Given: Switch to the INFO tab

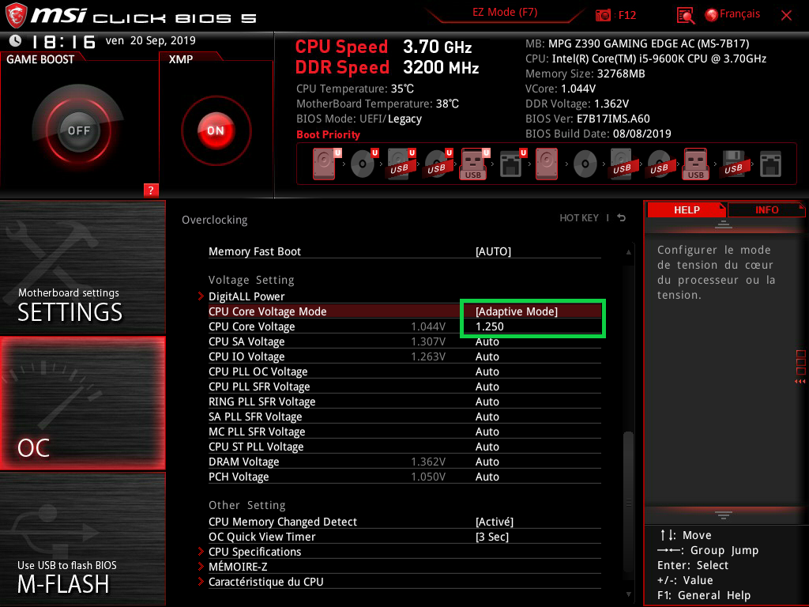Looking at the screenshot, I should tap(766, 210).
